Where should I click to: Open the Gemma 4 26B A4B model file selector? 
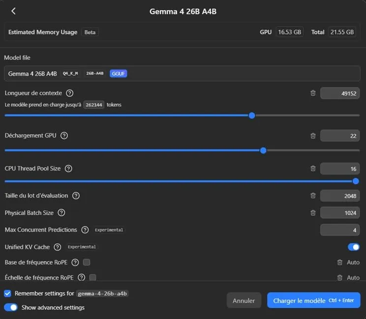(x=182, y=73)
